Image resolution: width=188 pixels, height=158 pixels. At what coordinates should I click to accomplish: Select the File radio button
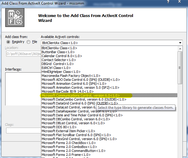click(x=28, y=42)
